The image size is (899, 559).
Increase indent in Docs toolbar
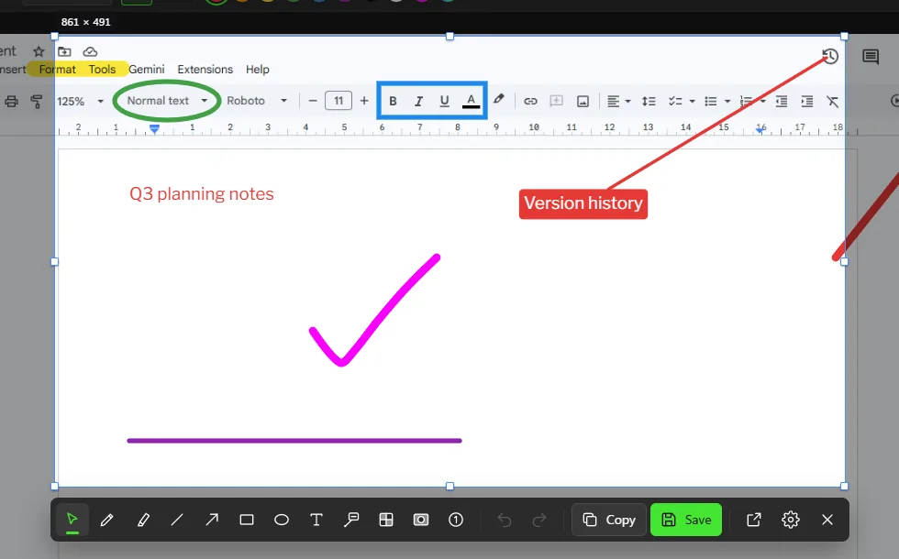pos(806,102)
